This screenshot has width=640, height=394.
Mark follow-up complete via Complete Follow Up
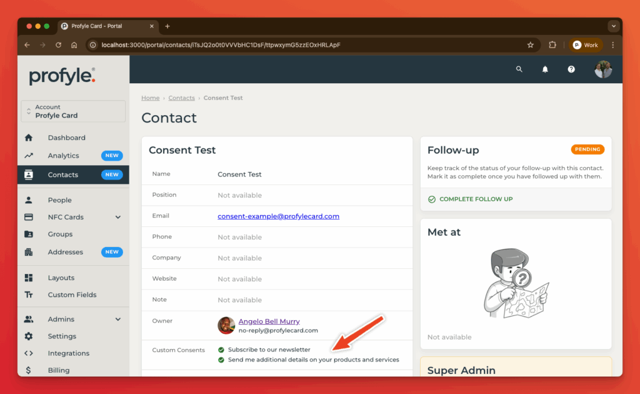pyautogui.click(x=470, y=199)
